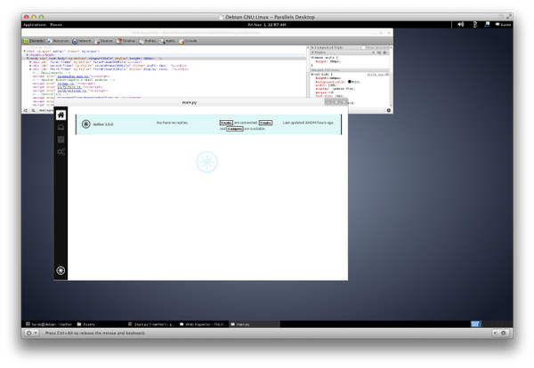
Task: Expand the second-frame div node
Action: tap(30, 65)
